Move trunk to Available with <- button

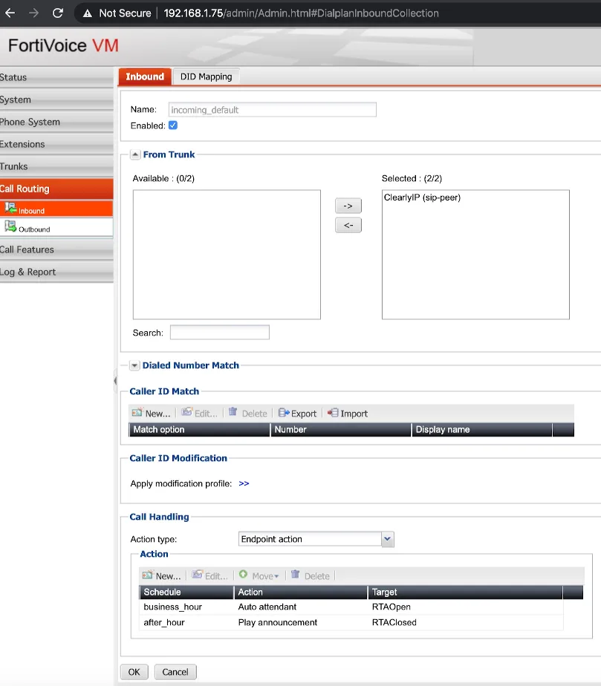click(348, 225)
